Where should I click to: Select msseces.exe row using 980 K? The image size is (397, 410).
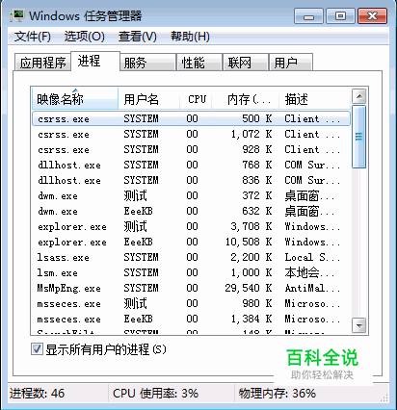tap(191, 303)
